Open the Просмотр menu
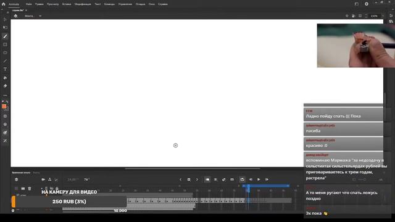This screenshot has height=222, width=395. pos(52,4)
